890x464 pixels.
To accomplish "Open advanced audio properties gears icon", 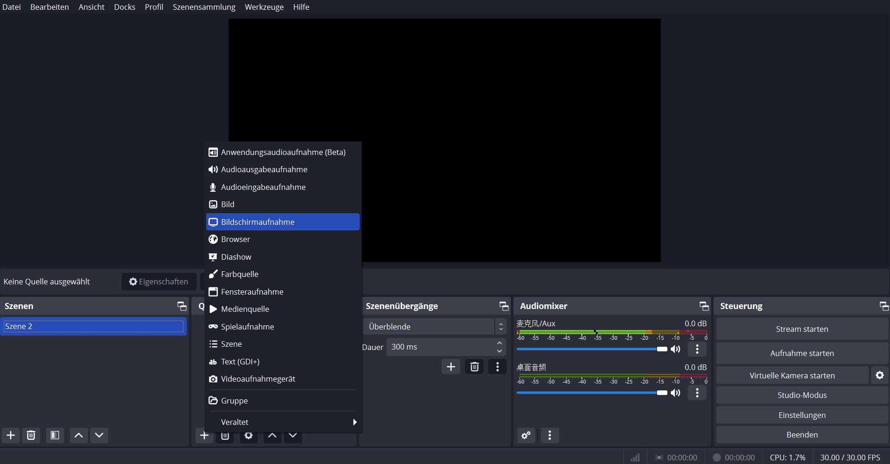I will point(526,435).
